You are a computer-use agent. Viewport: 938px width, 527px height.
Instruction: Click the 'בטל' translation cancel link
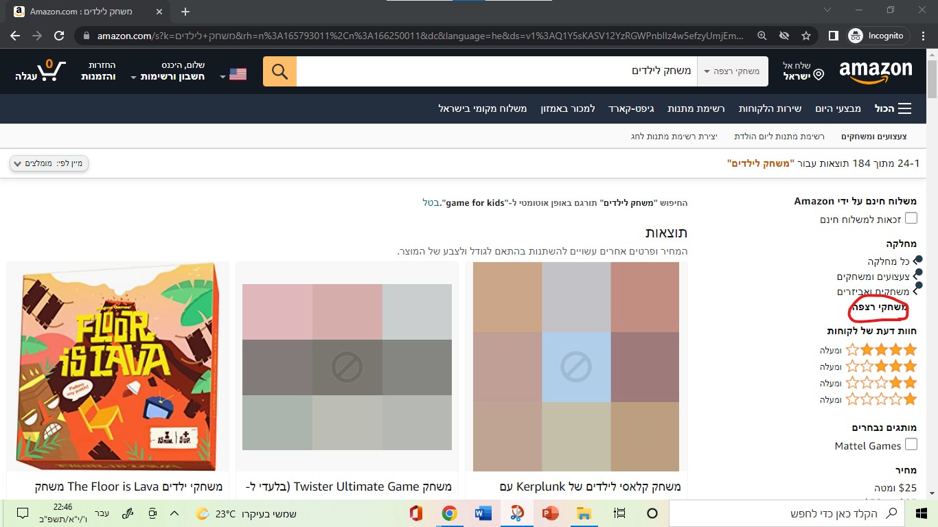tap(431, 202)
